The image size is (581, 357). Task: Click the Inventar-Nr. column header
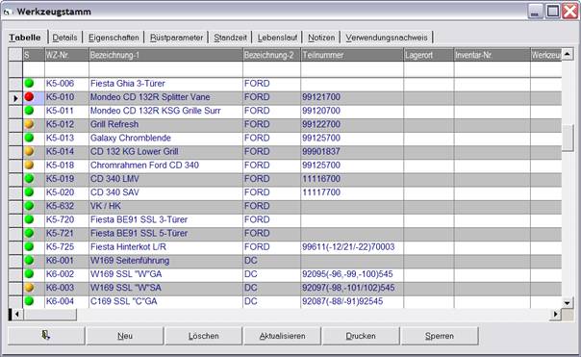coord(493,55)
